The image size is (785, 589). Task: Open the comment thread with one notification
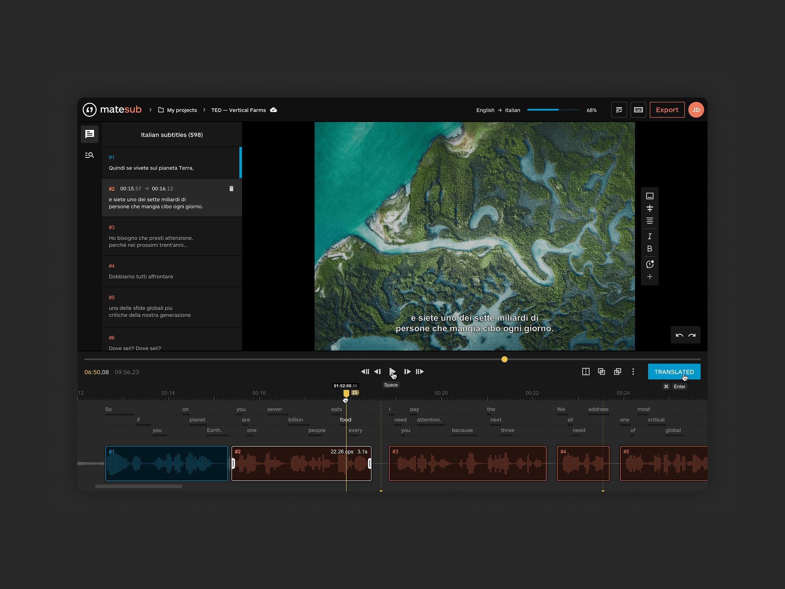click(650, 264)
